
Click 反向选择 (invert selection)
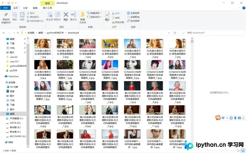[x=133, y=21]
